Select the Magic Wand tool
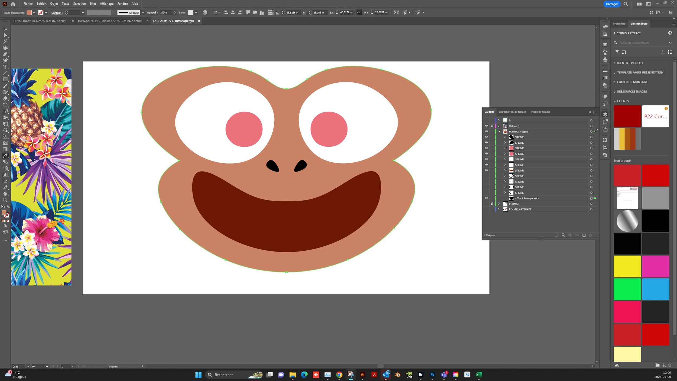Screen dimensions: 677x381 point(5,41)
